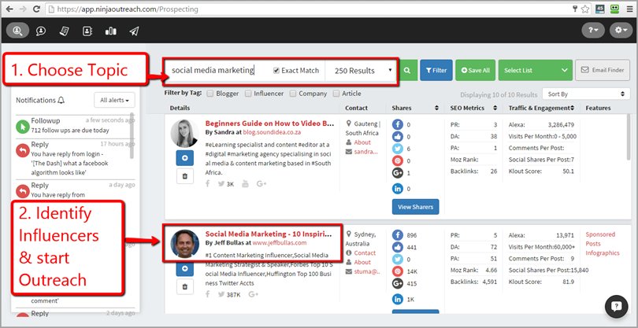Click the Save All button
638x328 pixels.
pos(475,70)
